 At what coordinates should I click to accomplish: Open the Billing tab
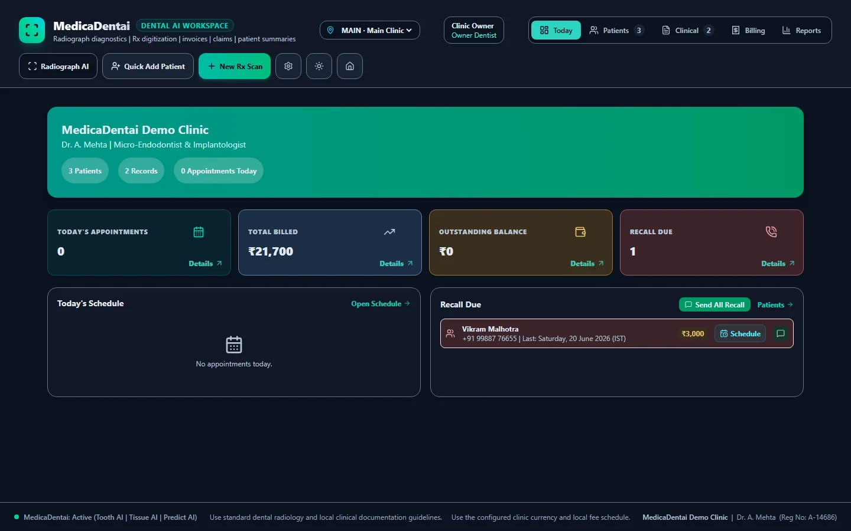pos(748,30)
